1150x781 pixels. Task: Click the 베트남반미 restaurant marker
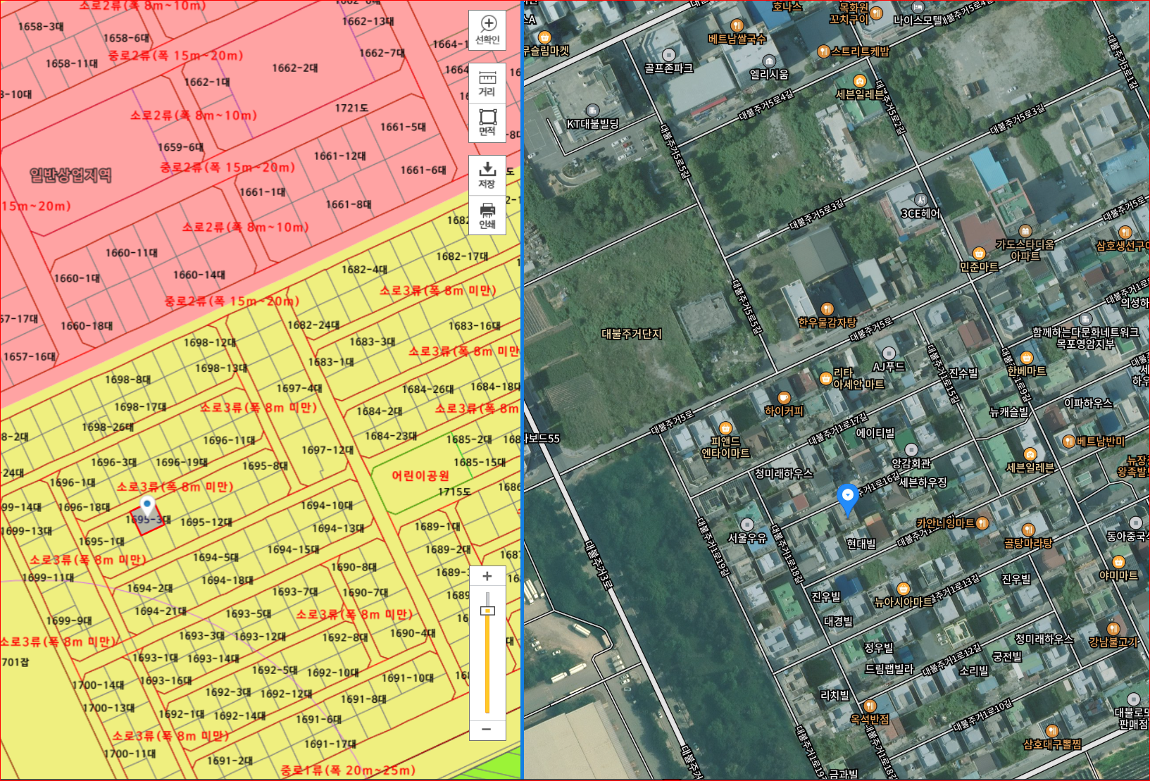click(1094, 442)
